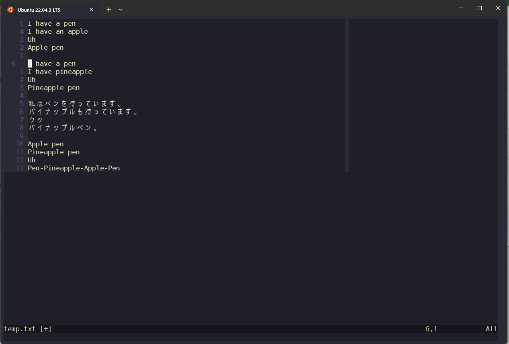
Task: Click the Uh line above Pineapple pen
Action: point(31,80)
